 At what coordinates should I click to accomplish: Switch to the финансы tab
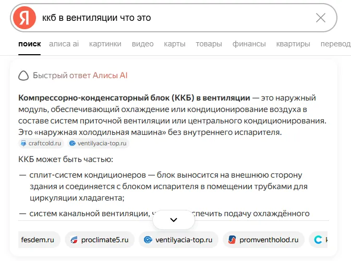point(249,44)
